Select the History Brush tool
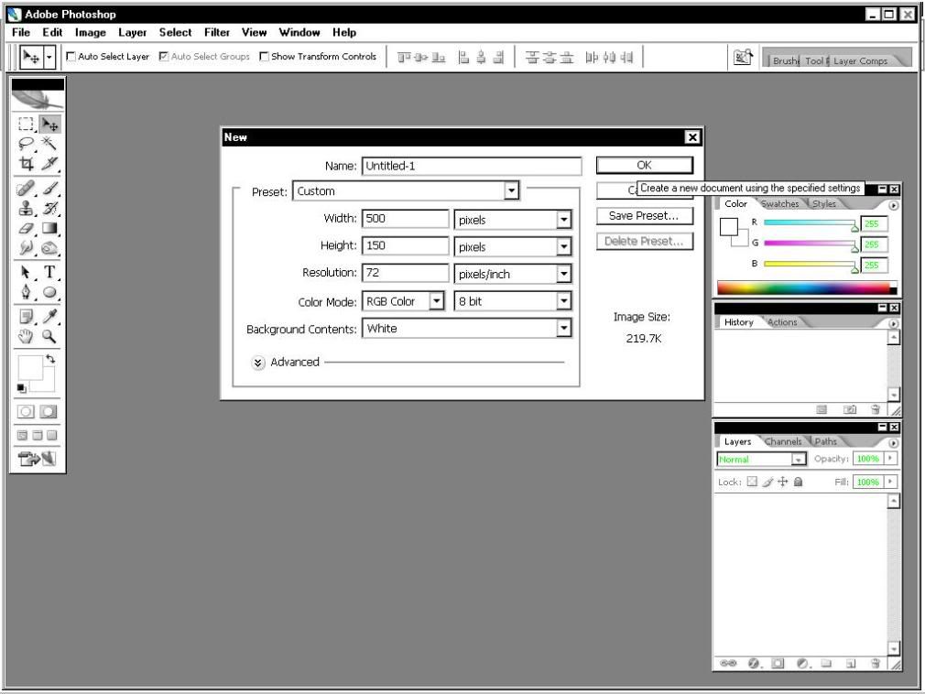 [x=49, y=208]
